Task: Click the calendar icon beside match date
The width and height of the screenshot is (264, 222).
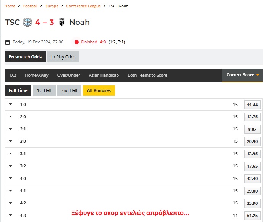Action: tap(8, 42)
